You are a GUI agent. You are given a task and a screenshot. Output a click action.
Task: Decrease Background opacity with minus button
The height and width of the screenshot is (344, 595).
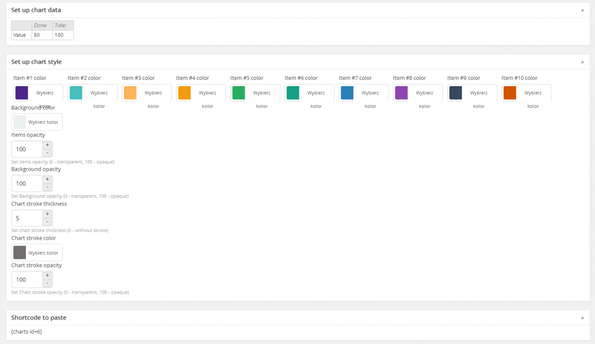click(x=47, y=187)
